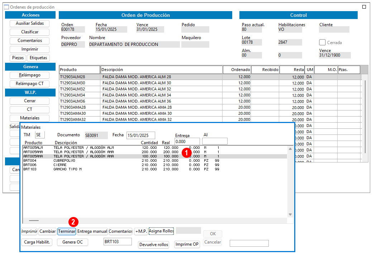Generate with the Relámpago button
Image resolution: width=372 pixels, height=255 pixels.
coord(30,75)
